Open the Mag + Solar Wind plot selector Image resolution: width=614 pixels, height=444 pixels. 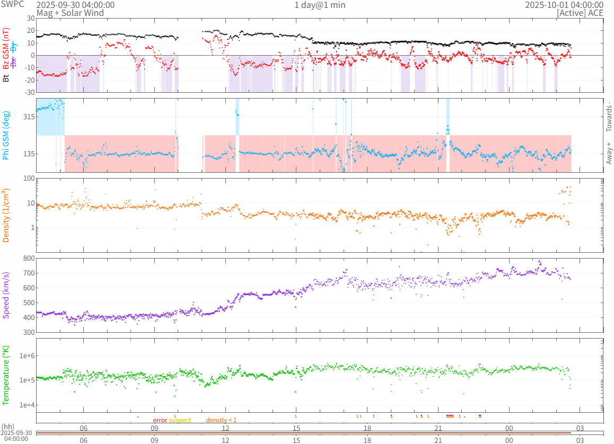[x=70, y=13]
